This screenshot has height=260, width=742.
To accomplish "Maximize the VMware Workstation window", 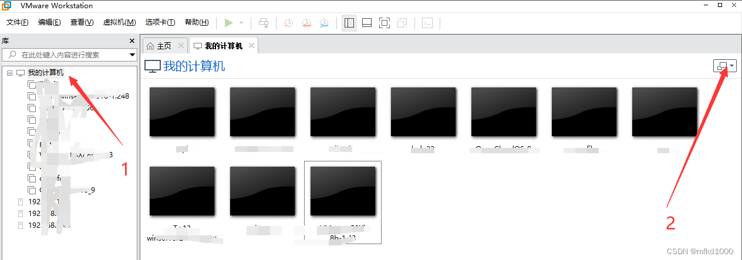I will 720,5.
